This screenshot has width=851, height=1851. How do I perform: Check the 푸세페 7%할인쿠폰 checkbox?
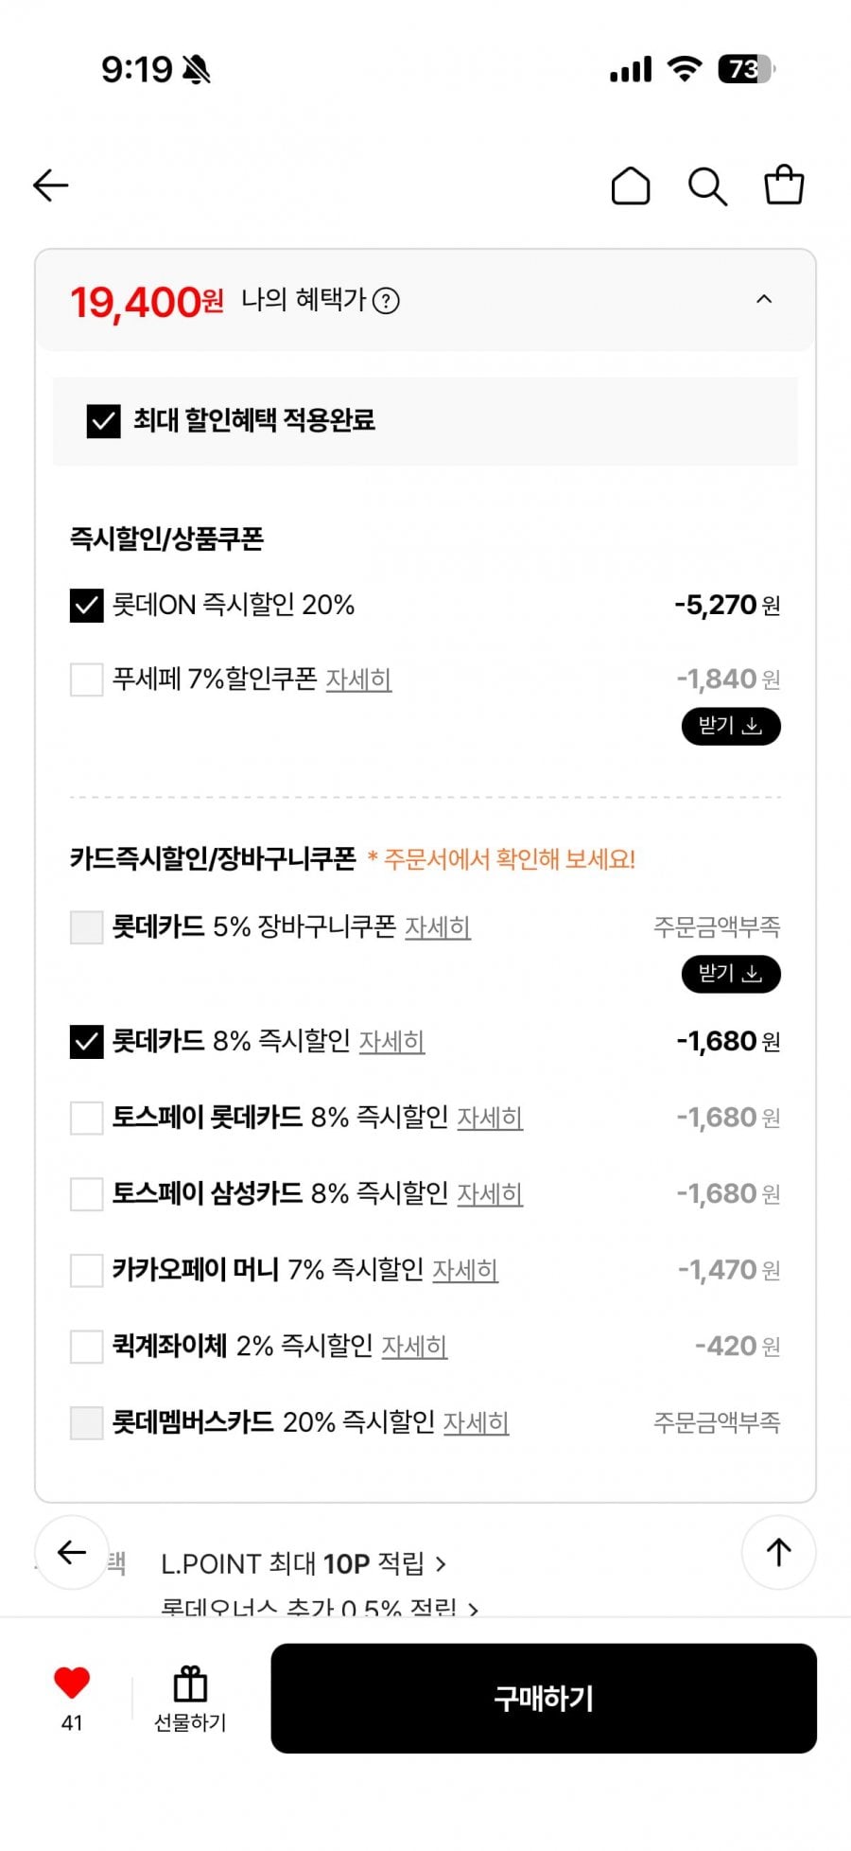[x=87, y=679]
